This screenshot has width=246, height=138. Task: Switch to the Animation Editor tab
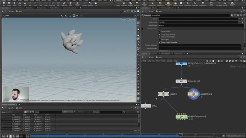click(x=17, y=8)
